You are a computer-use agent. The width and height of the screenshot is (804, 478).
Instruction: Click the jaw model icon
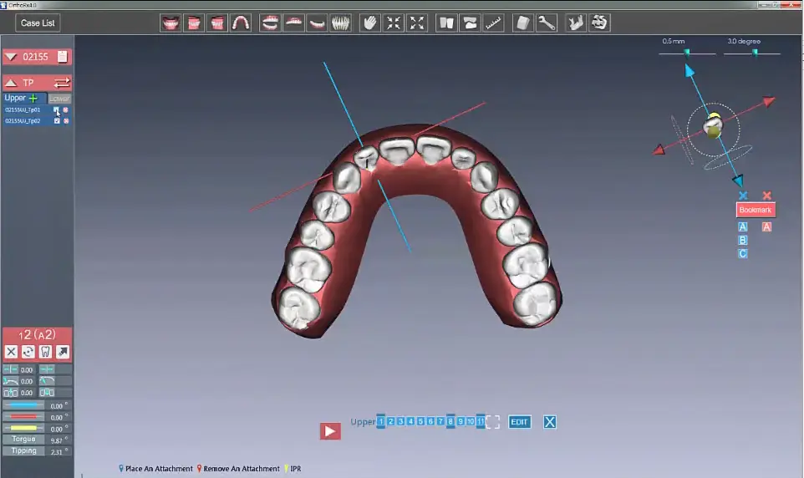(576, 23)
